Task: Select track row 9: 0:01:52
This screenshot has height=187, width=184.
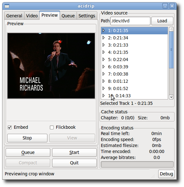Action: point(134,88)
